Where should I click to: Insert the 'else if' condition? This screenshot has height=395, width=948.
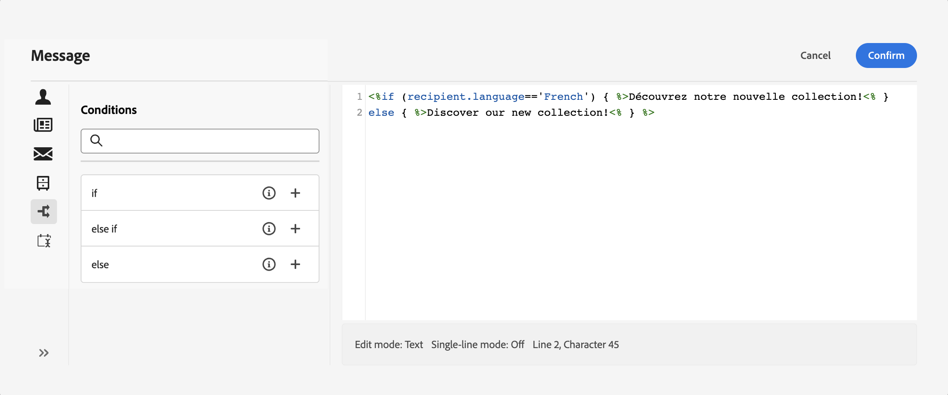295,229
